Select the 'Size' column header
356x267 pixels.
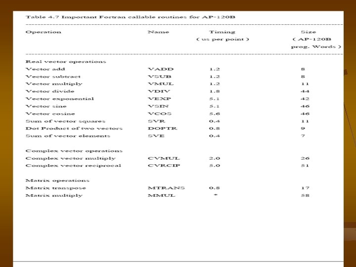(309, 32)
